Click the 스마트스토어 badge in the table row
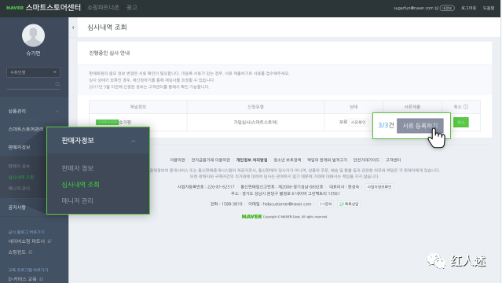The image size is (502, 283). coord(108,122)
